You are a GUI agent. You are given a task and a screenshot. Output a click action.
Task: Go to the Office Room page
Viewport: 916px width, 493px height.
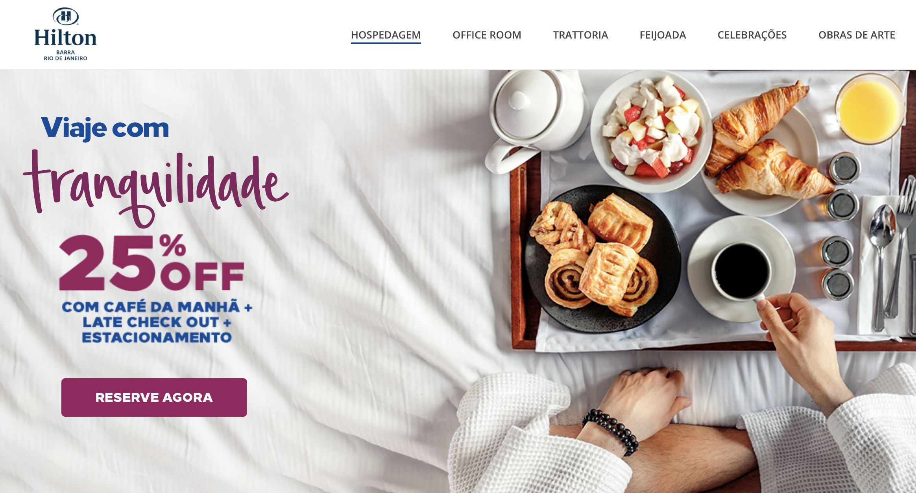[487, 35]
